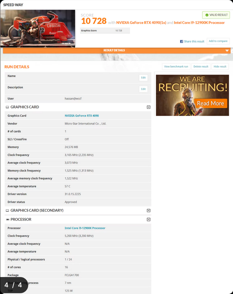Click the orange NVIDIA GeForce RTX 4090(1x) header link
This screenshot has width=233, height=294.
[x=141, y=23]
